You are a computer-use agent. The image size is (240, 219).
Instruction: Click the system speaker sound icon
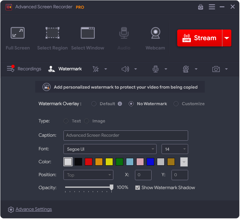(125, 69)
